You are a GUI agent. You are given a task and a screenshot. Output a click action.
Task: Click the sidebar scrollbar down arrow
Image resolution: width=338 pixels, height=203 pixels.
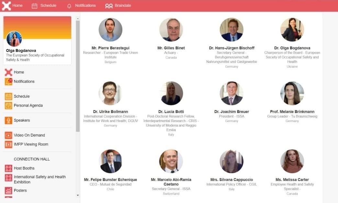point(78,195)
